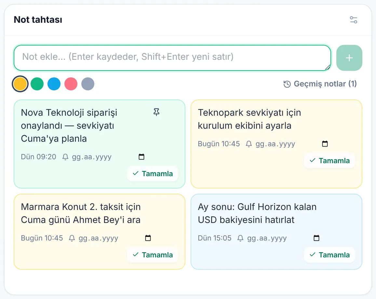Open Geçmiş notlar (1) history
This screenshot has width=376, height=299.
(320, 84)
